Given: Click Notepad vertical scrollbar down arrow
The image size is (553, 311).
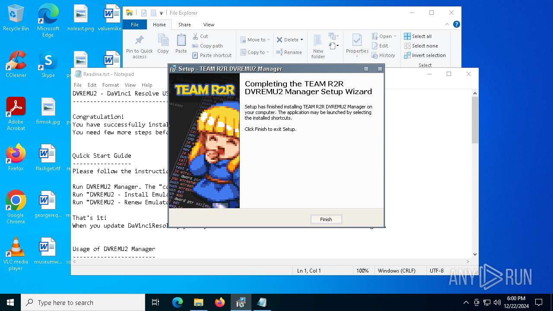Looking at the screenshot, I should click(475, 254).
